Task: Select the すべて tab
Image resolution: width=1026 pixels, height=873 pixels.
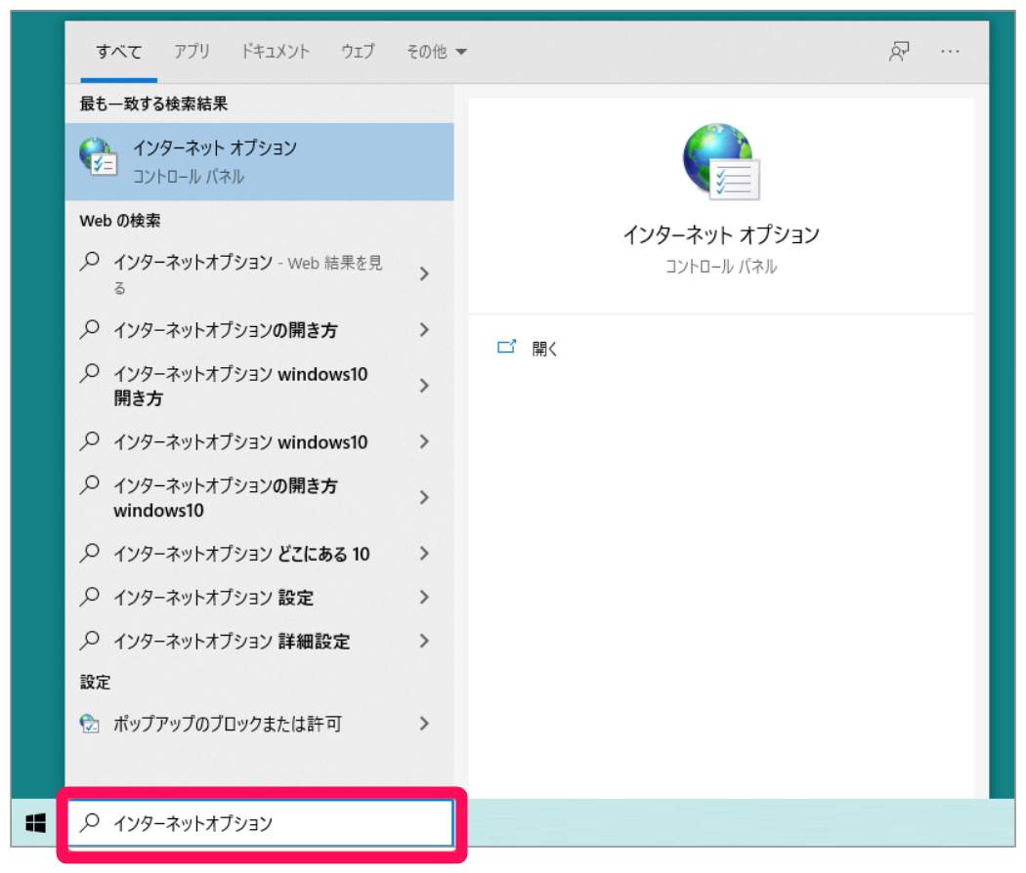Action: point(119,51)
